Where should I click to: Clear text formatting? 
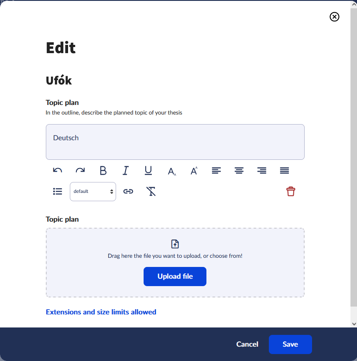[x=151, y=192]
